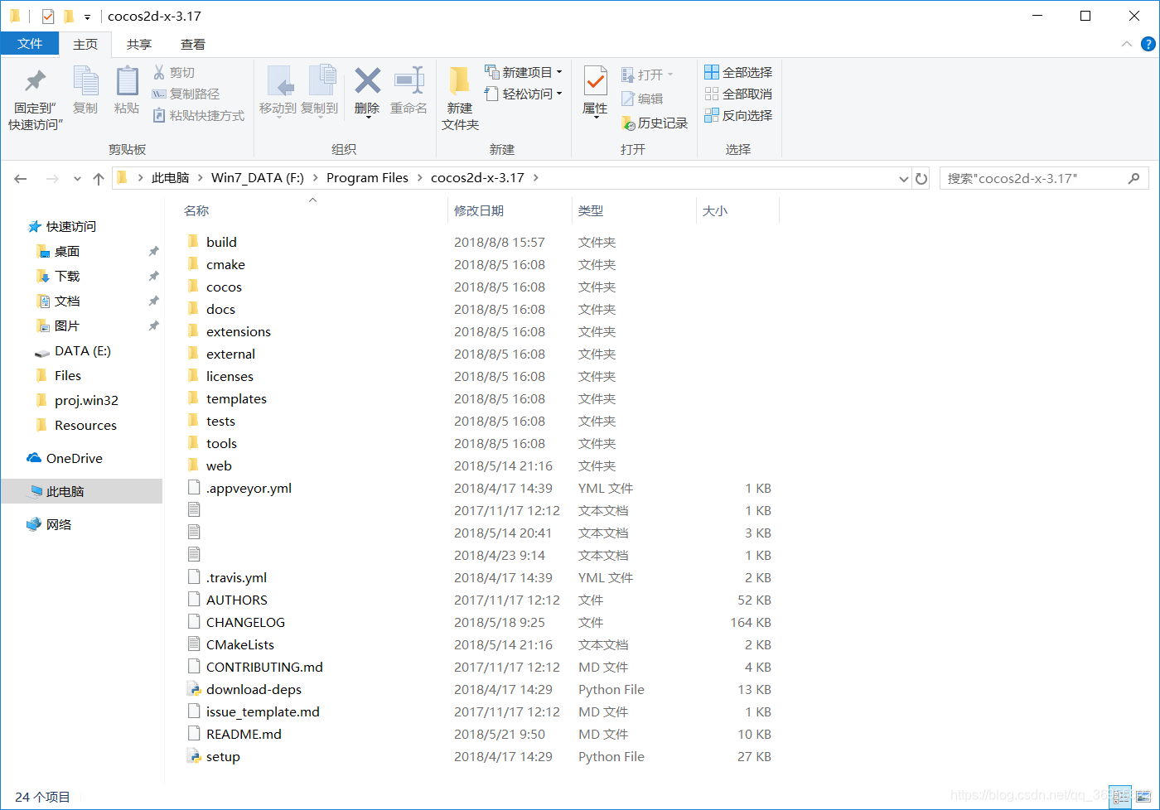
Task: Click the Pin to Quick Access icon
Action: [x=36, y=81]
